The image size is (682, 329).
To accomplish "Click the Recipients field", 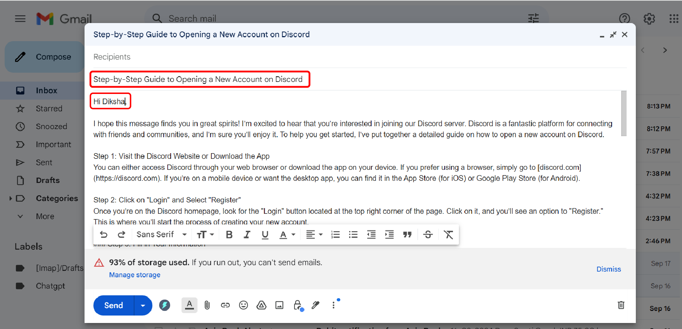I will coord(360,57).
